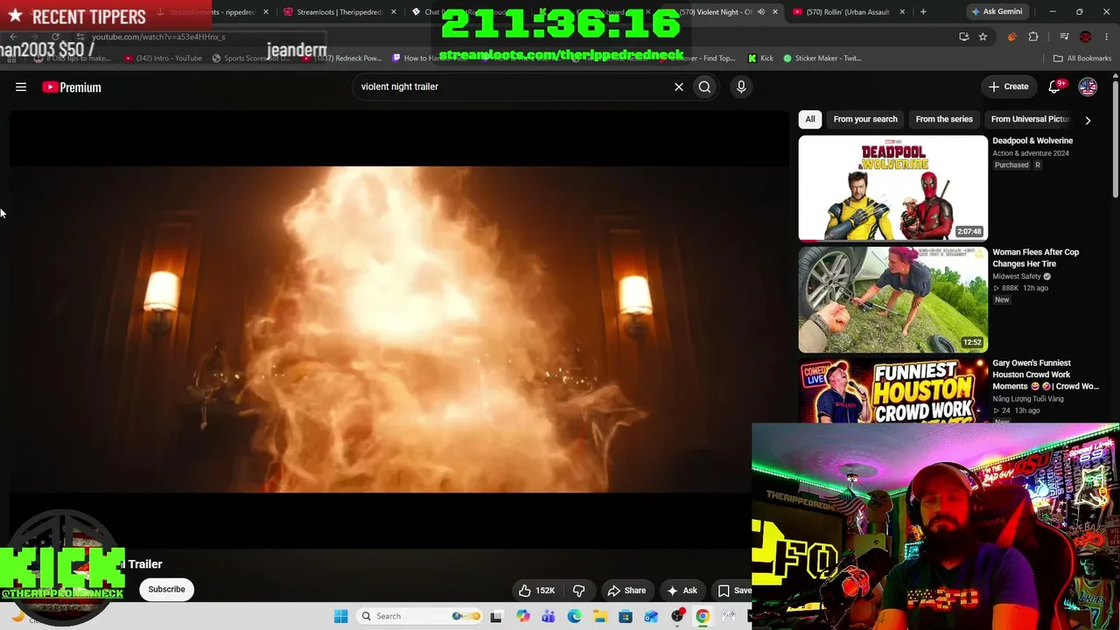Open Outlook from the taskbar
The height and width of the screenshot is (630, 1120).
click(x=651, y=616)
